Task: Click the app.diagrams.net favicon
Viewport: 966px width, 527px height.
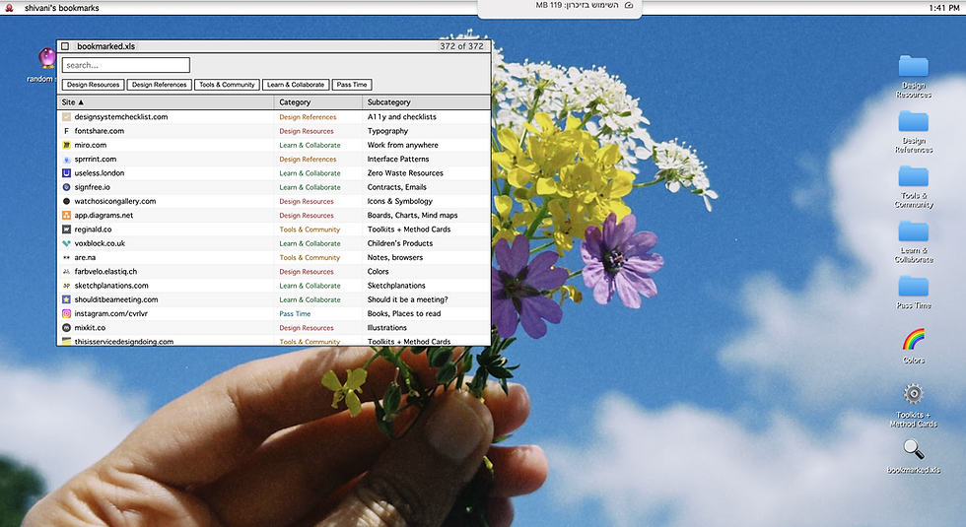Action: point(67,216)
